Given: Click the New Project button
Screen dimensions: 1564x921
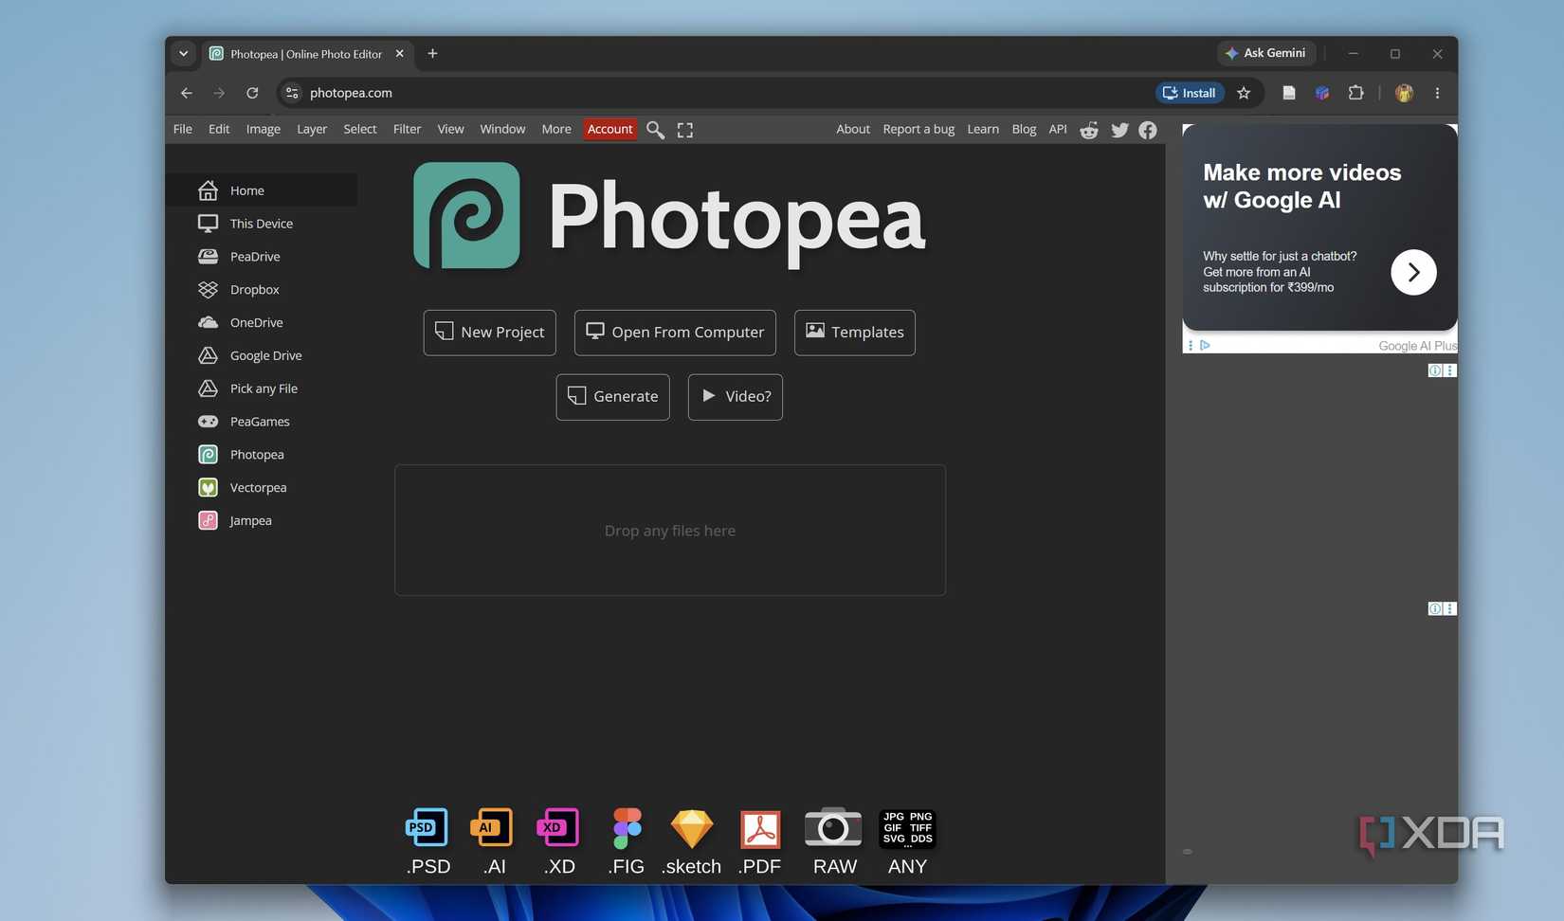Looking at the screenshot, I should click(x=489, y=333).
